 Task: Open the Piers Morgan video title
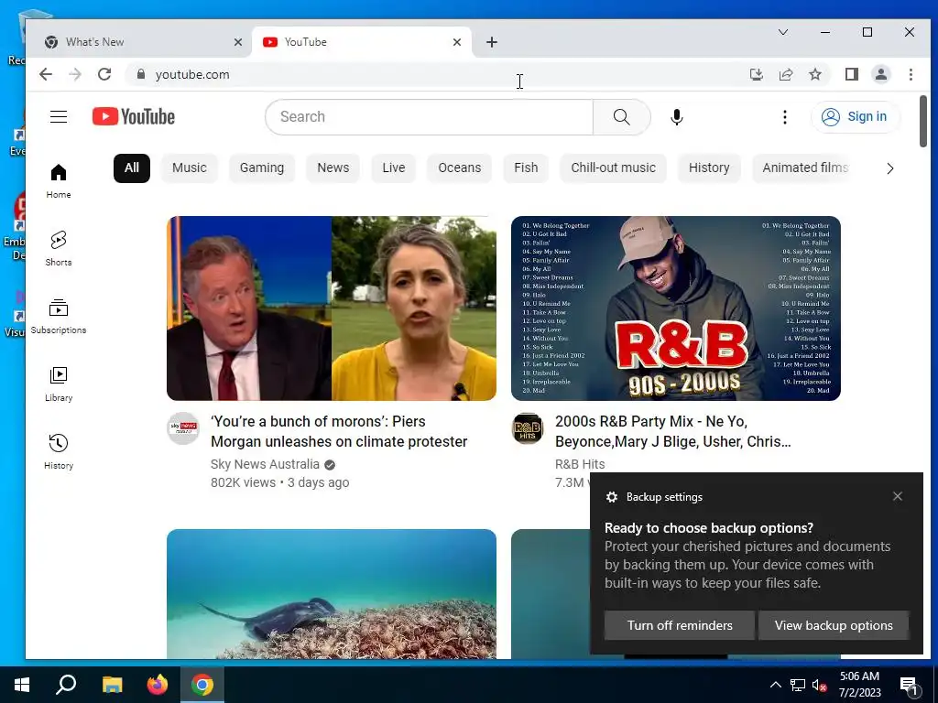(339, 431)
